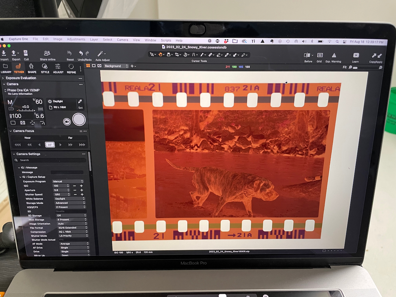
Task: Click the Copy/Apply arrows
Action: [x=377, y=56]
